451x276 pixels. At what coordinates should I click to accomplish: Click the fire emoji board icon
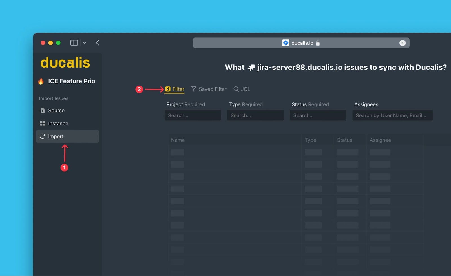point(41,81)
